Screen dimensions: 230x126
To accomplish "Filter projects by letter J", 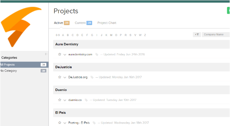I will click(101, 35).
